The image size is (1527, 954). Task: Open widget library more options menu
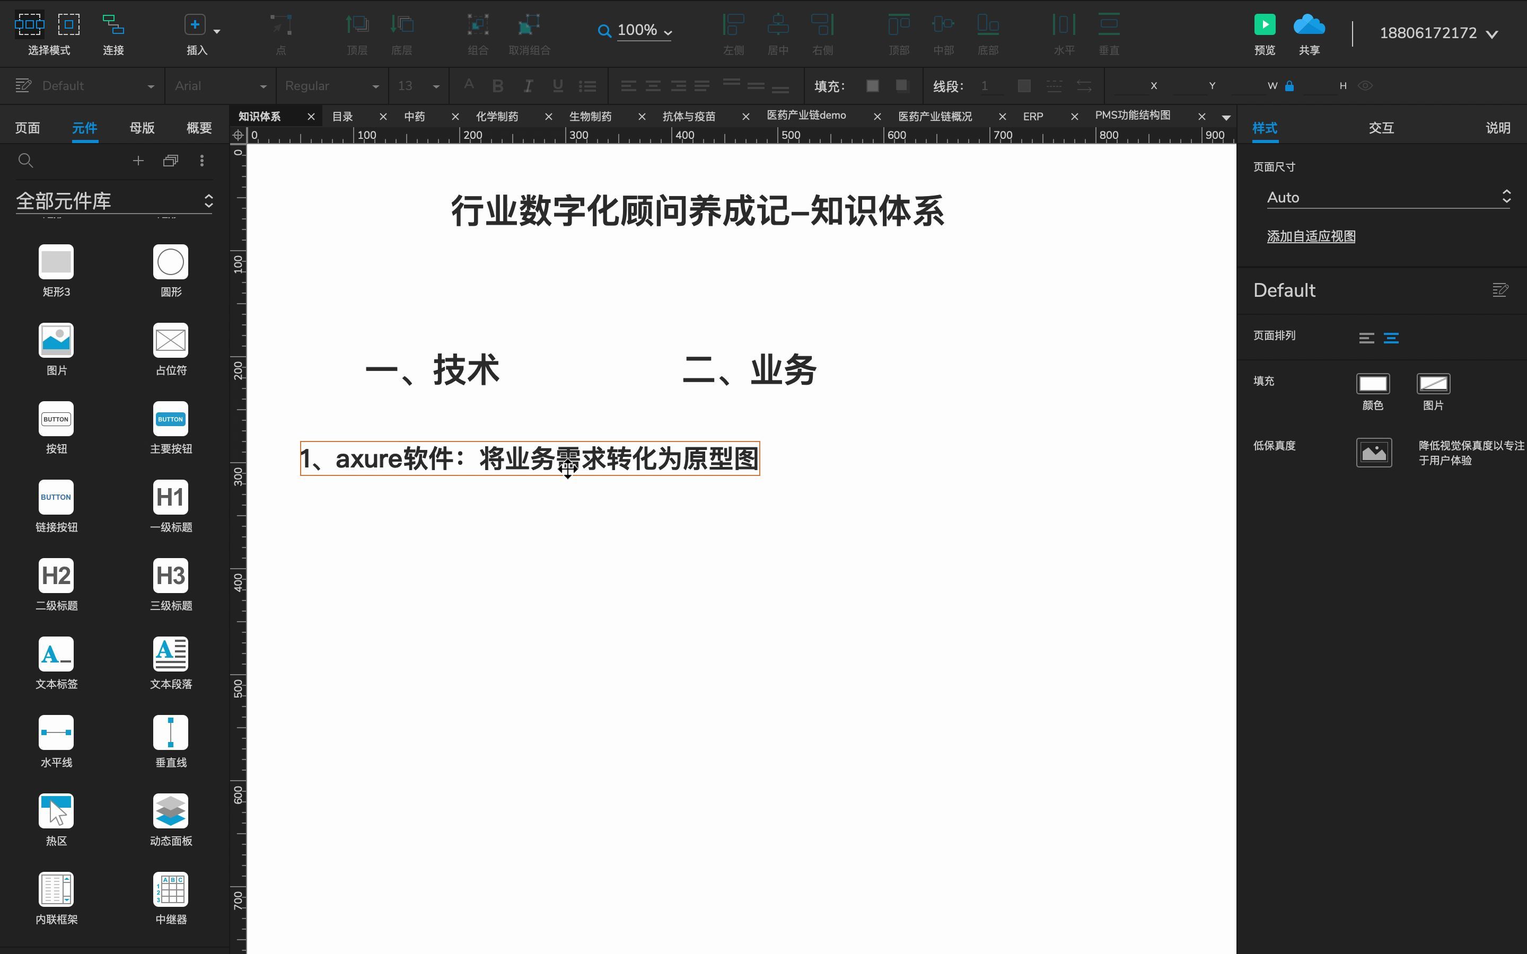tap(202, 161)
